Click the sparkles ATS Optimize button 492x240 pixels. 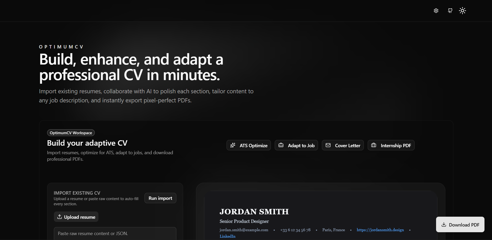(x=249, y=145)
